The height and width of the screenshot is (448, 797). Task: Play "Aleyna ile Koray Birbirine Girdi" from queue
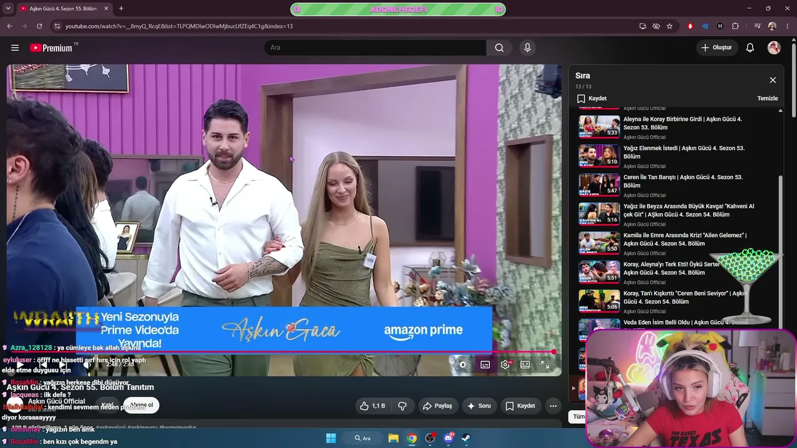point(682,123)
